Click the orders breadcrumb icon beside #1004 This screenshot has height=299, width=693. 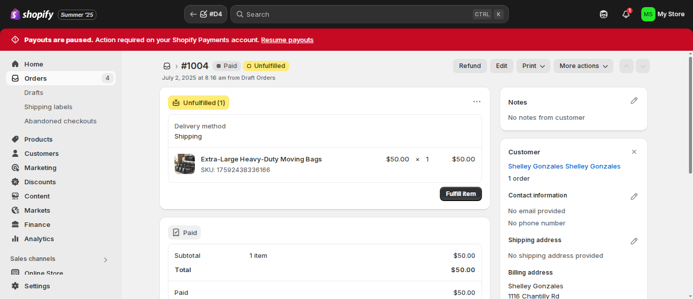pyautogui.click(x=167, y=66)
